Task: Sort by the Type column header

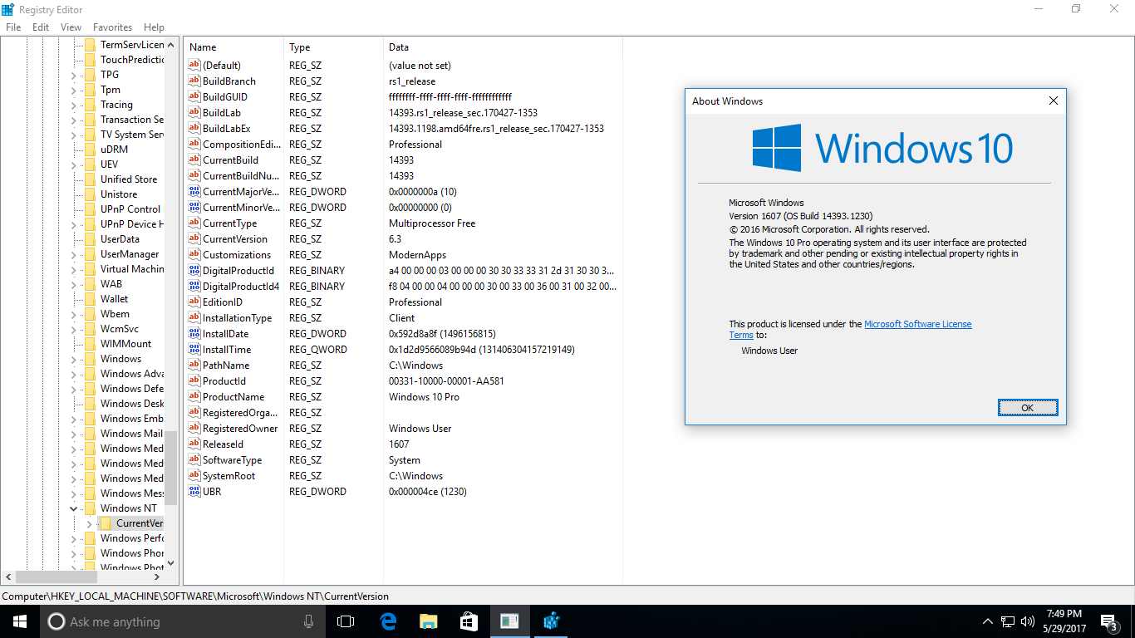Action: (x=332, y=47)
